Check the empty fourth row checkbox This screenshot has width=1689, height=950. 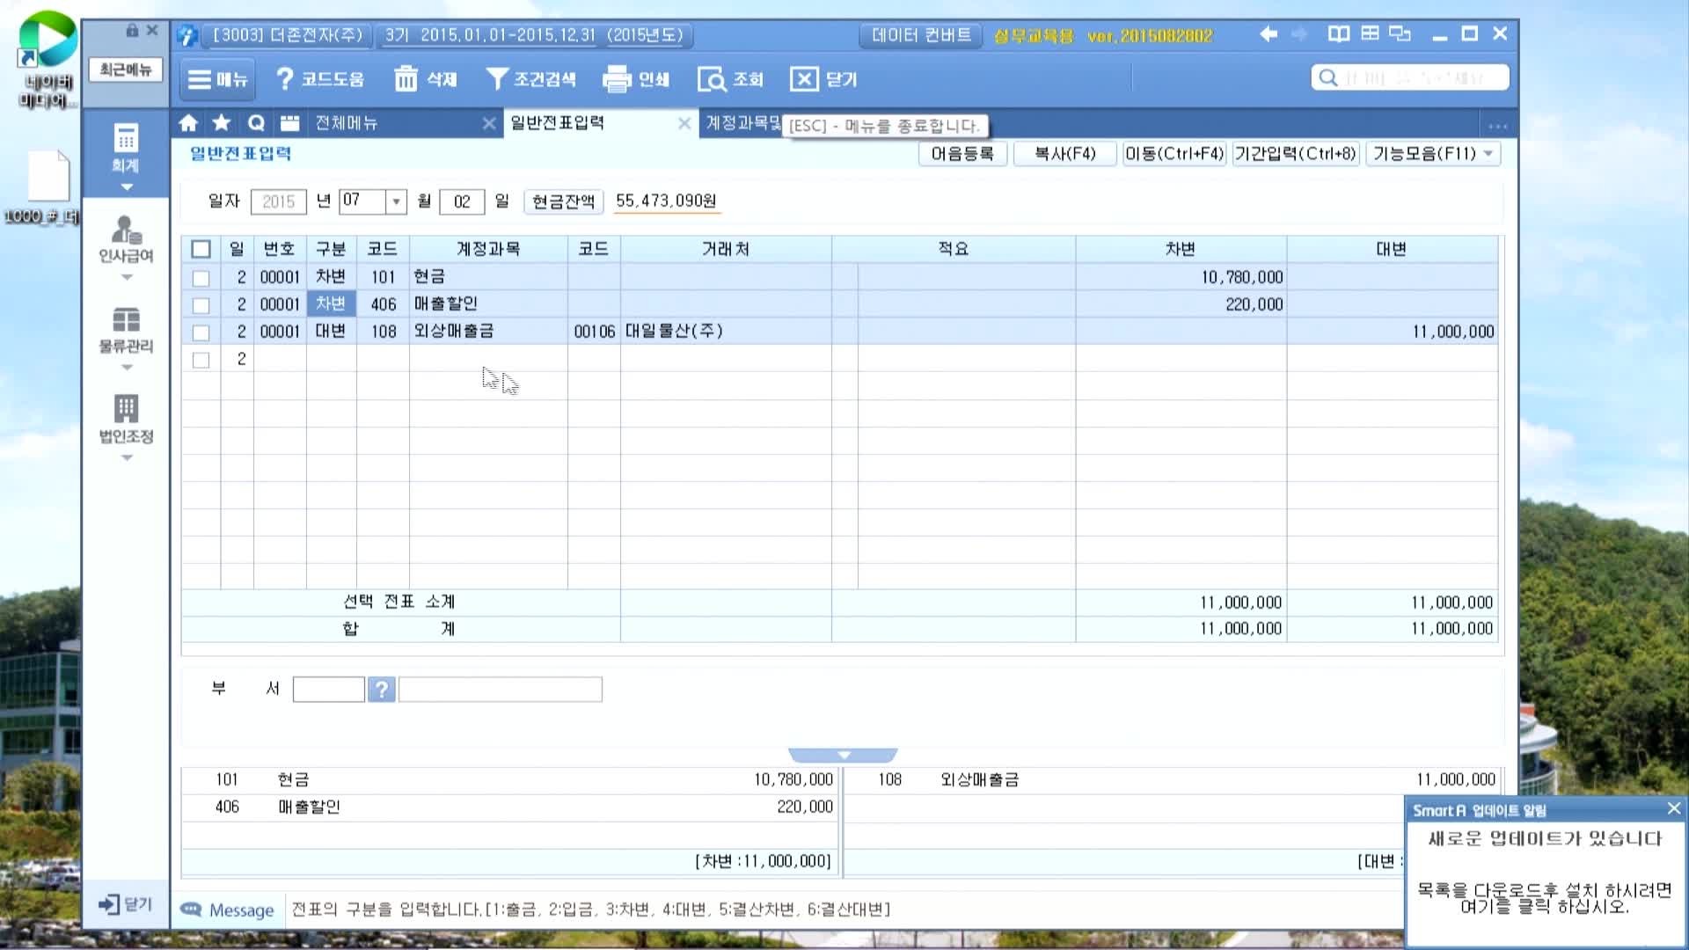tap(201, 360)
